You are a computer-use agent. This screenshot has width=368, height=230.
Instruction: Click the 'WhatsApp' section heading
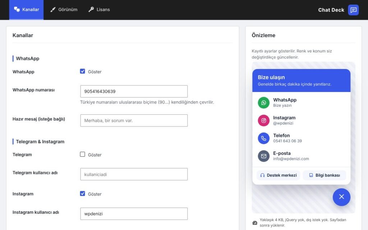point(27,59)
